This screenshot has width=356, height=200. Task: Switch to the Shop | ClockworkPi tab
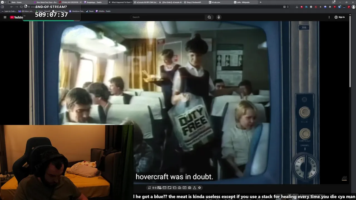pos(195,2)
